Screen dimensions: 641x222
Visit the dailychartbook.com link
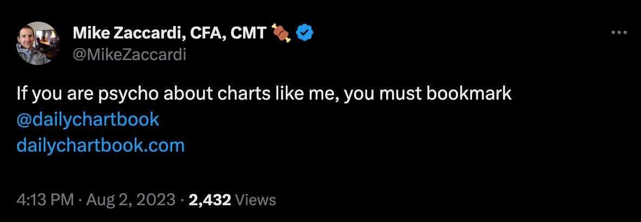coord(101,145)
